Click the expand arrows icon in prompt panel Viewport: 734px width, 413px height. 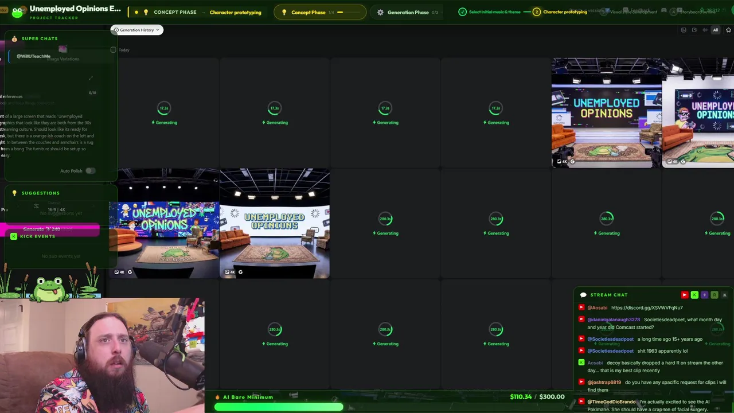[91, 79]
